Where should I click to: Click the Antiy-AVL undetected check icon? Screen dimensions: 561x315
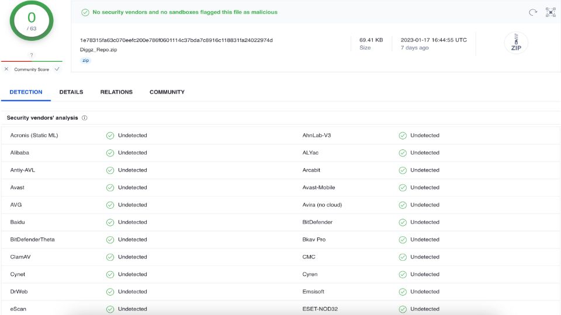point(110,170)
